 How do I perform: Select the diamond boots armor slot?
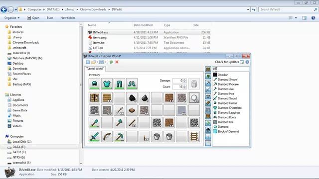[132, 84]
